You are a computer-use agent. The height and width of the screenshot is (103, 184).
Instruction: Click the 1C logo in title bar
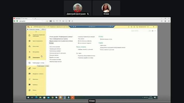(x=28, y=27)
